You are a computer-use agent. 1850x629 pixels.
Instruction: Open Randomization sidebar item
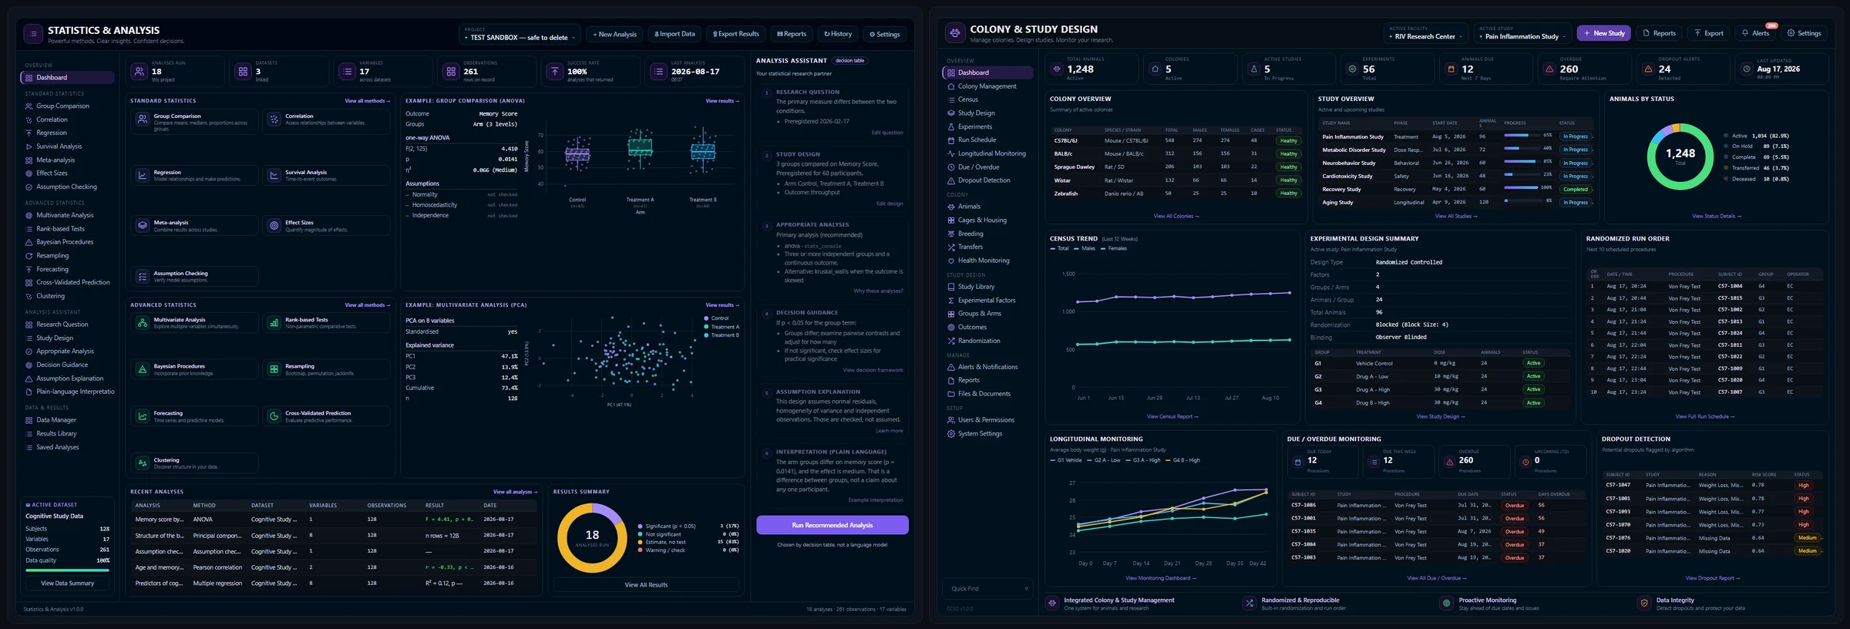pos(978,341)
